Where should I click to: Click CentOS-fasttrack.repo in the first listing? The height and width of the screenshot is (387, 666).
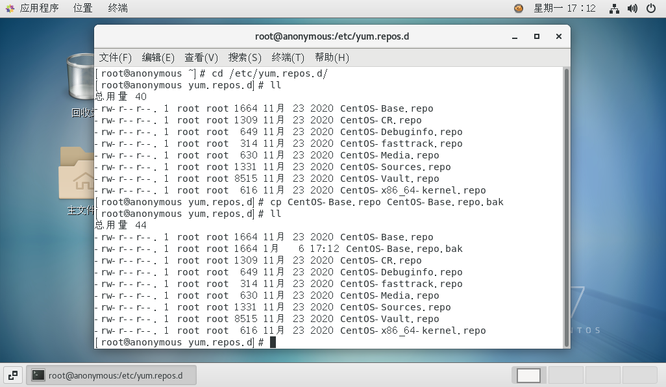click(x=401, y=144)
